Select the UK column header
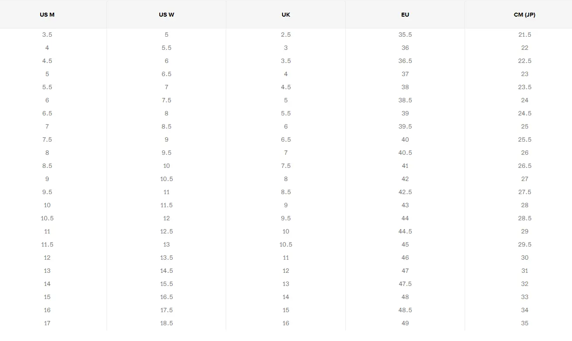 click(x=286, y=14)
